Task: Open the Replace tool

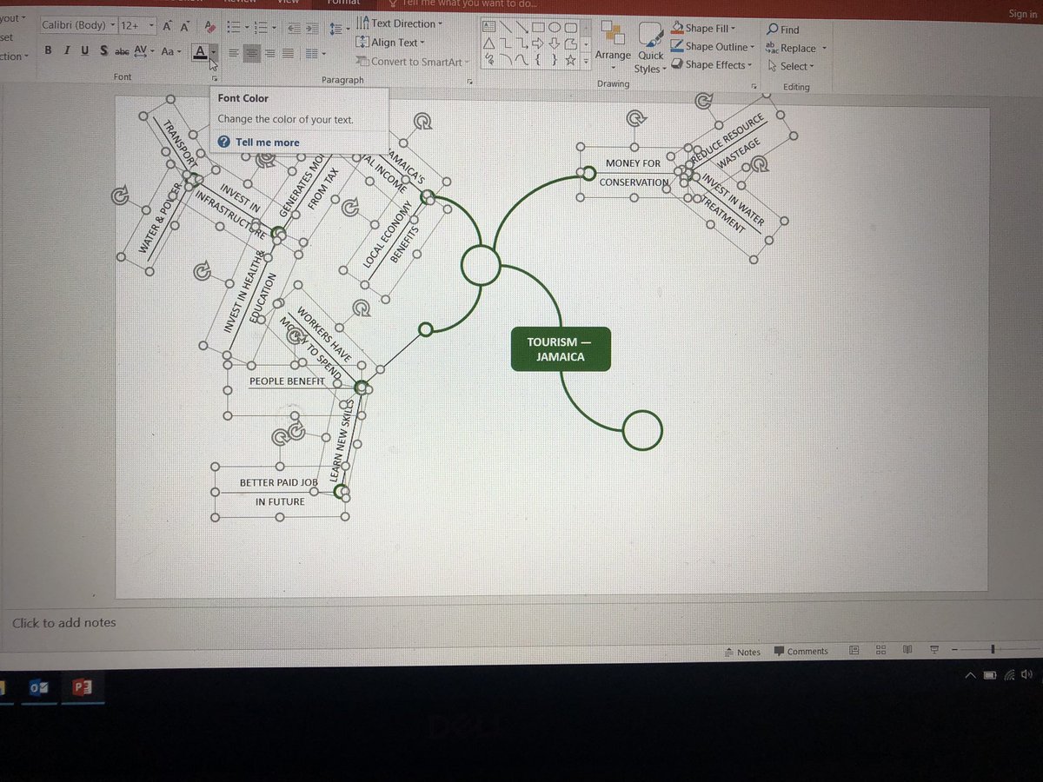Action: coord(791,48)
